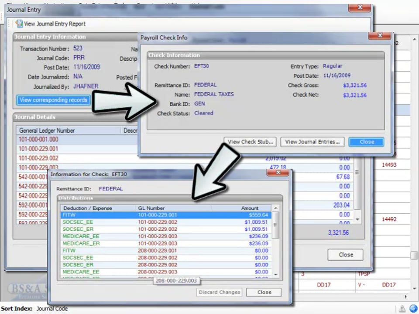Click transaction number 523
The height and width of the screenshot is (314, 419).
click(78, 48)
